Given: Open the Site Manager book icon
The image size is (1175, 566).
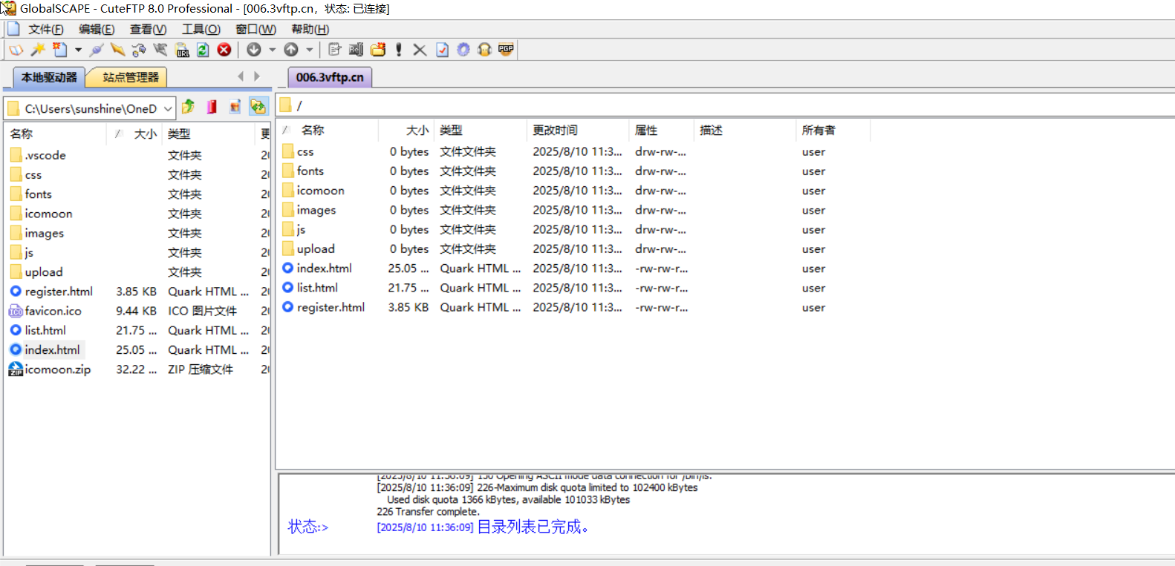Looking at the screenshot, I should point(16,50).
